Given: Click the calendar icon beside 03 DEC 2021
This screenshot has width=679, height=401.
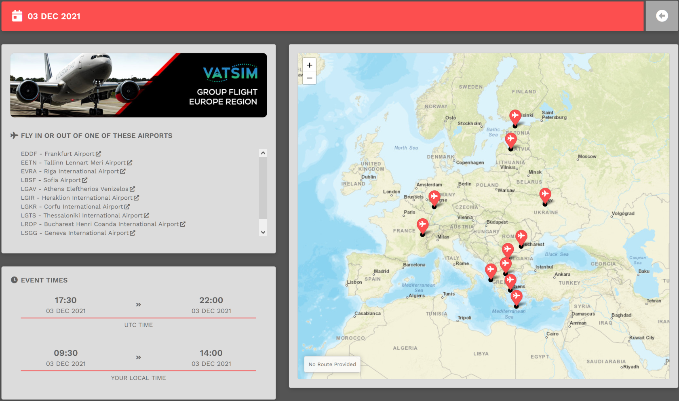Looking at the screenshot, I should point(17,16).
